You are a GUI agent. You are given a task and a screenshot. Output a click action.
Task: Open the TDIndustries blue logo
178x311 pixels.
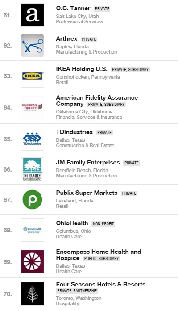32,139
